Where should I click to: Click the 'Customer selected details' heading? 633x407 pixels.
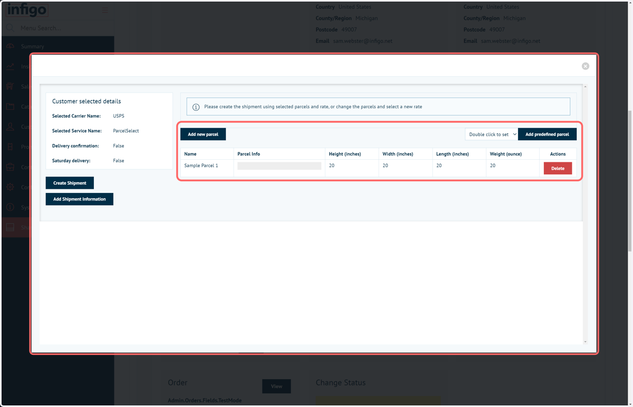(87, 101)
